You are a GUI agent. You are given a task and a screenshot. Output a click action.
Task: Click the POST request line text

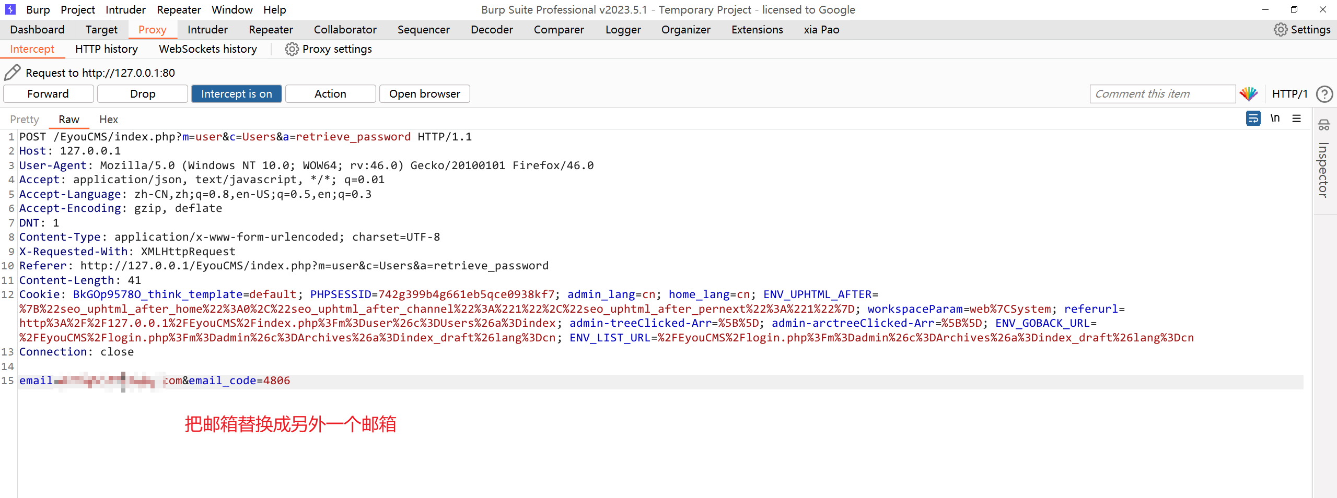pyautogui.click(x=246, y=137)
